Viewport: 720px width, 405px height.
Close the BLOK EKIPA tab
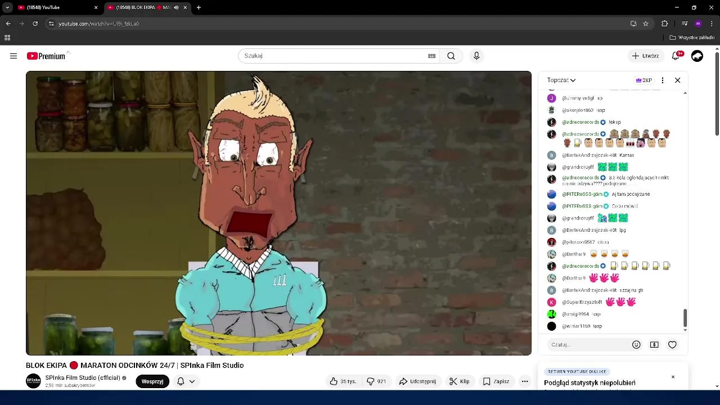point(185,8)
